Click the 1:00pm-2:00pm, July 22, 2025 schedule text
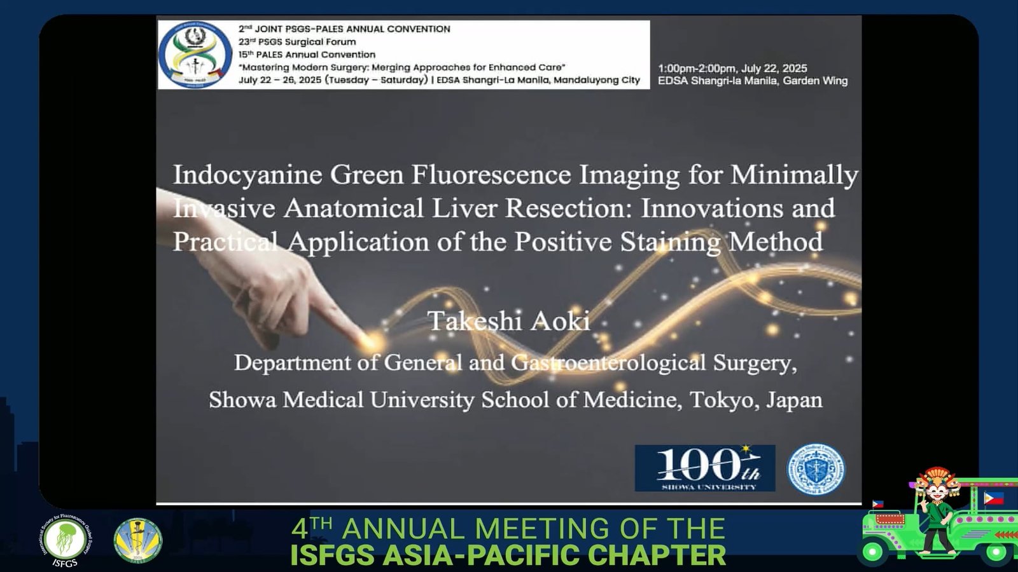The width and height of the screenshot is (1018, 572). coord(732,68)
